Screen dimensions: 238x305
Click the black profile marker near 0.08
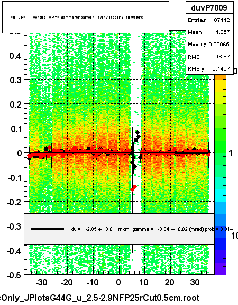(138, 133)
